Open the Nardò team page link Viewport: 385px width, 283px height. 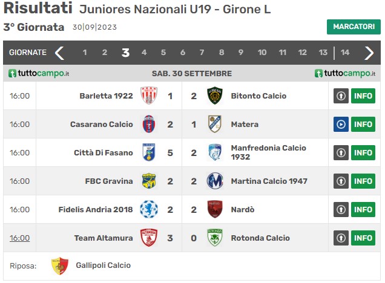point(243,210)
